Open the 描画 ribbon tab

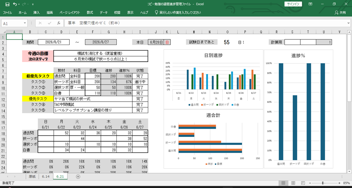click(50, 13)
